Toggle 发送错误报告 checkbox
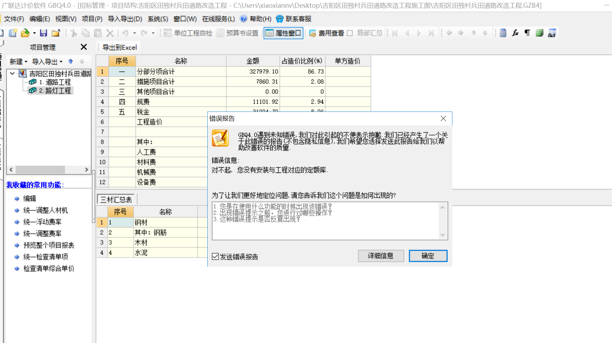612x343 pixels. [215, 257]
